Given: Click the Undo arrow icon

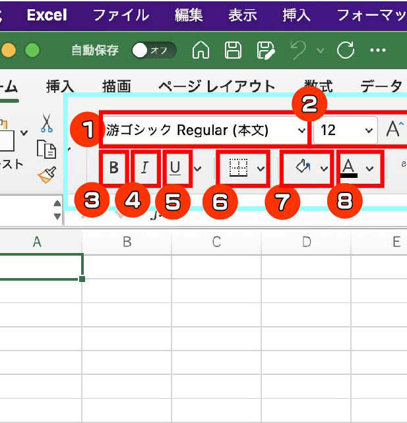Looking at the screenshot, I should pos(298,50).
